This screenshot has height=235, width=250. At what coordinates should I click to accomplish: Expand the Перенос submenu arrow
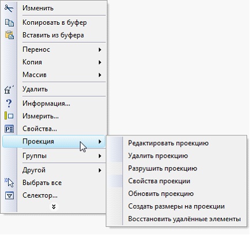(x=100, y=50)
